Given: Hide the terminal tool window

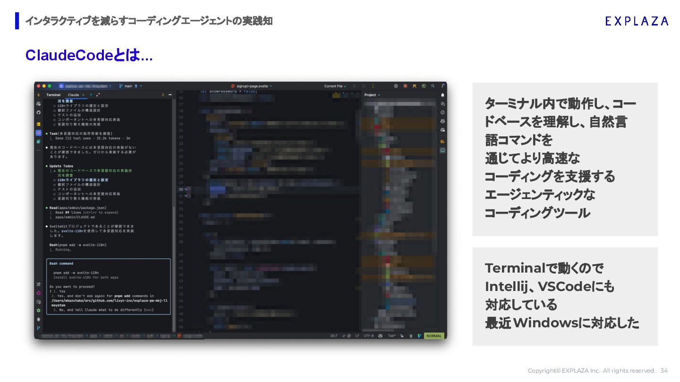Looking at the screenshot, I should 170,95.
